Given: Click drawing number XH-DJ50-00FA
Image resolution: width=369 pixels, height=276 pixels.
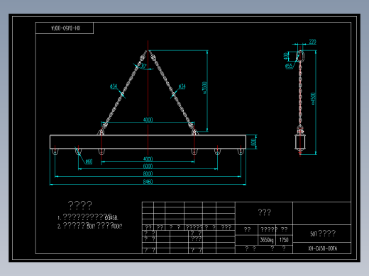Looking at the screenshot, I should pyautogui.click(x=323, y=248).
